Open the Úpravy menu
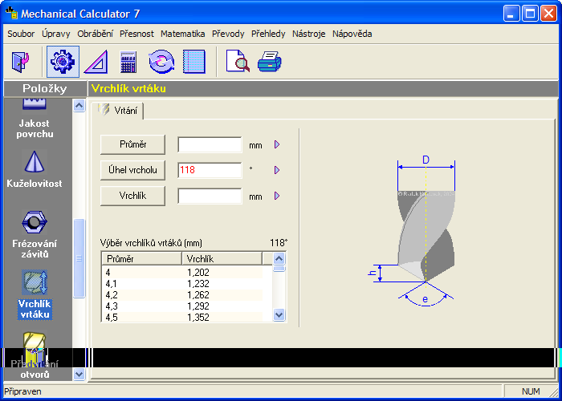This screenshot has width=562, height=401. point(56,34)
